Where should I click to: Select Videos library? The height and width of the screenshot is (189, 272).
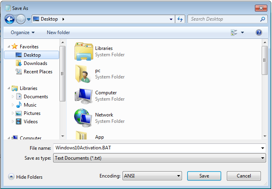click(31, 122)
